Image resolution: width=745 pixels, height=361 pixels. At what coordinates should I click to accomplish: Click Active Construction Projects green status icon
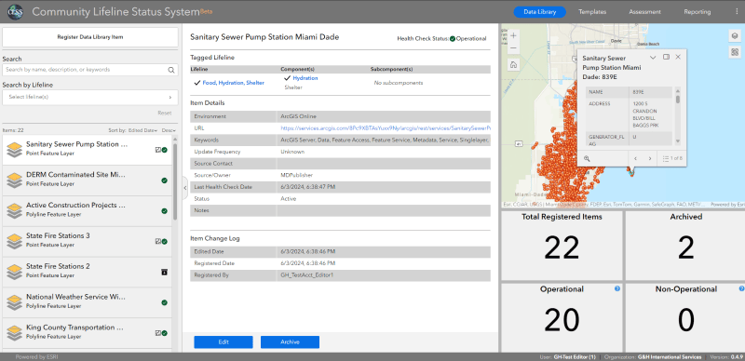(165, 211)
